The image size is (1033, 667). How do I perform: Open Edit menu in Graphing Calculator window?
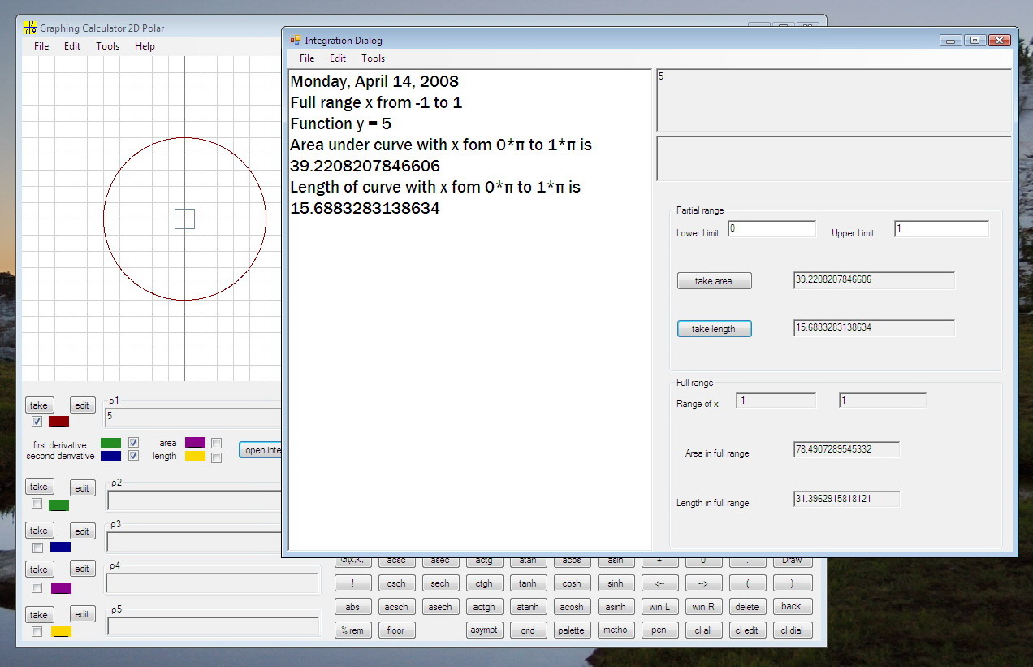coord(72,46)
